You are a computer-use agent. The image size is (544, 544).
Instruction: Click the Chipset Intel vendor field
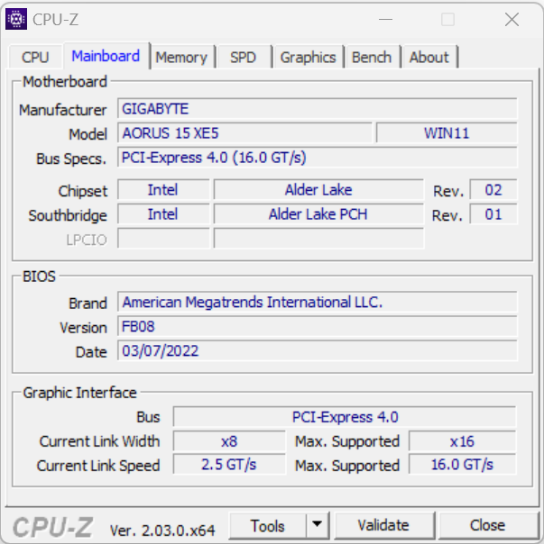163,189
